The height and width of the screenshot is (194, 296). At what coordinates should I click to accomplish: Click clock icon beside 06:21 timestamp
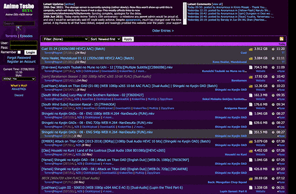click(273, 188)
